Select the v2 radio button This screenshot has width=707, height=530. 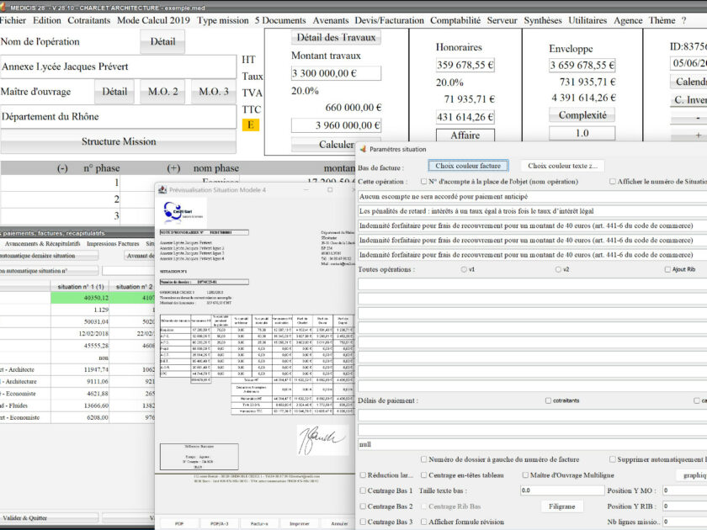tap(558, 269)
